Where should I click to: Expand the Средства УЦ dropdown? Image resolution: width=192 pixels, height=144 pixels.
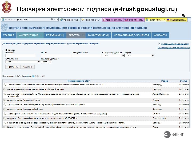pyautogui.click(x=39, y=62)
